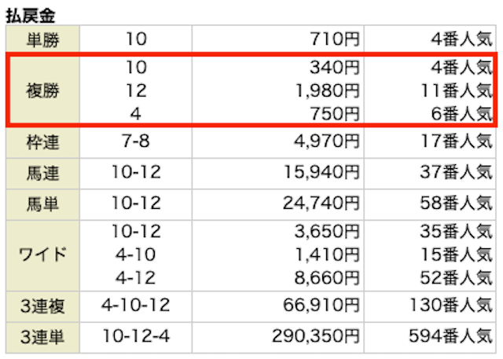This screenshot has width=503, height=359.
Task: Select the 1,980円 place payout
Action: tap(327, 90)
